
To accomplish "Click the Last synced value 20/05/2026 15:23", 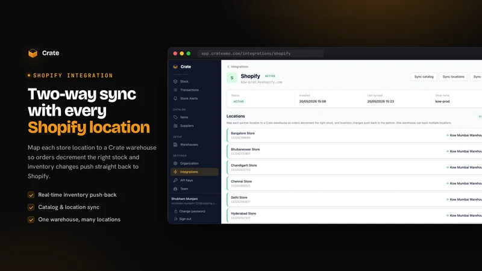I will pyautogui.click(x=381, y=101).
